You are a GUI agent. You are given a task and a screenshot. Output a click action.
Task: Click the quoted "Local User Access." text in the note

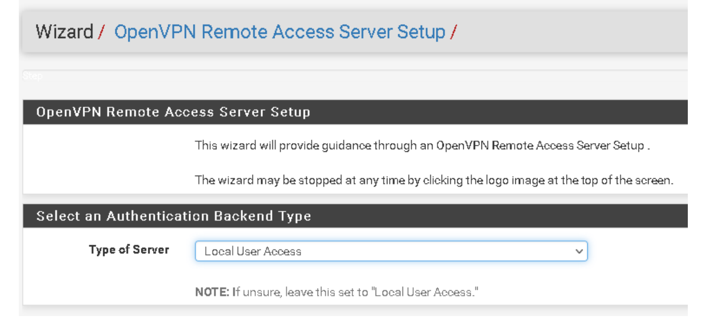point(426,292)
